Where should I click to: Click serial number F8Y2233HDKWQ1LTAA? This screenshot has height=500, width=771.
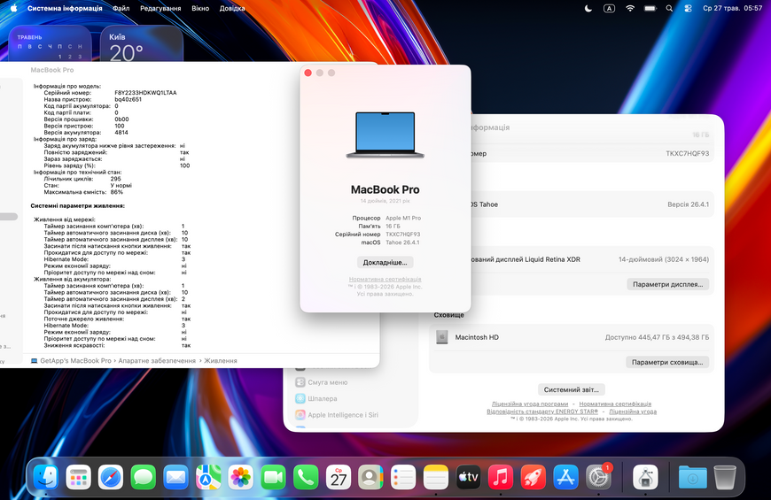click(x=145, y=92)
